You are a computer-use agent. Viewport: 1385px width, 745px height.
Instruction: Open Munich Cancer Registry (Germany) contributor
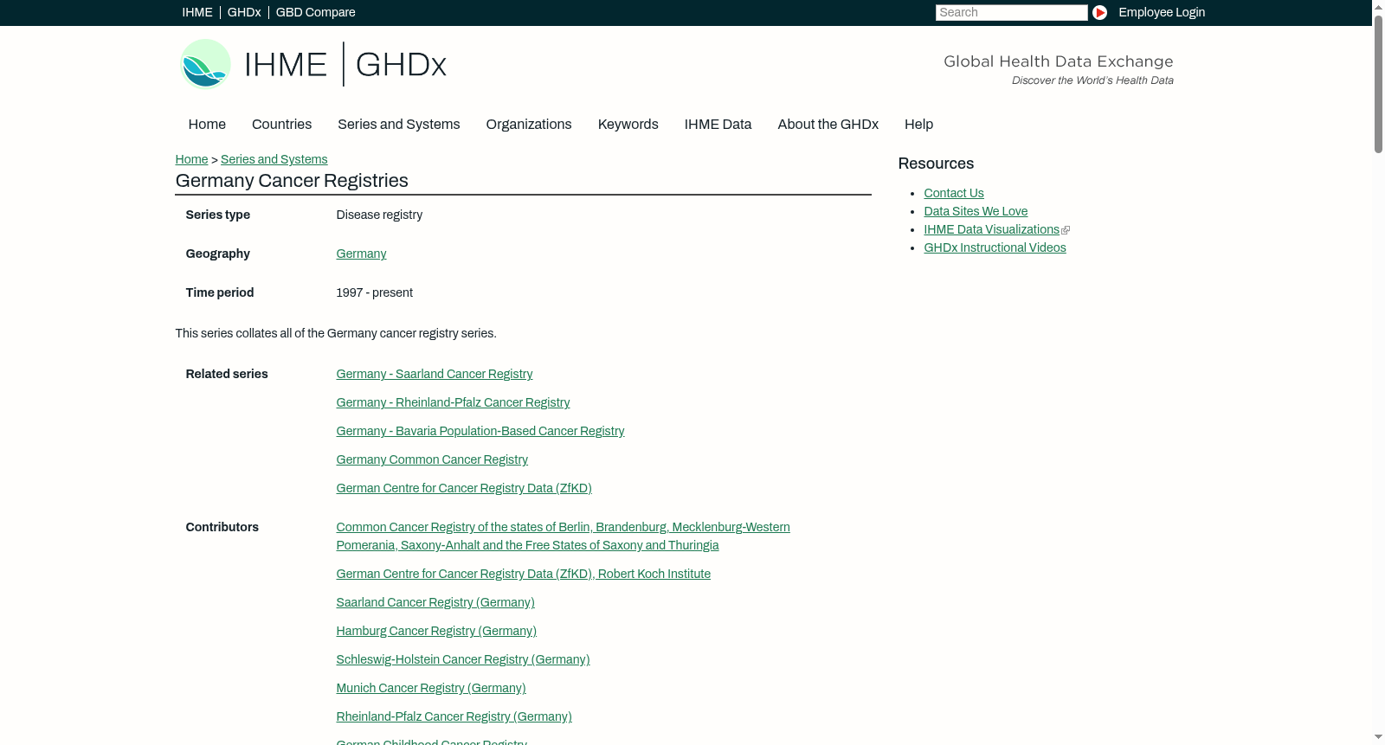click(x=431, y=688)
